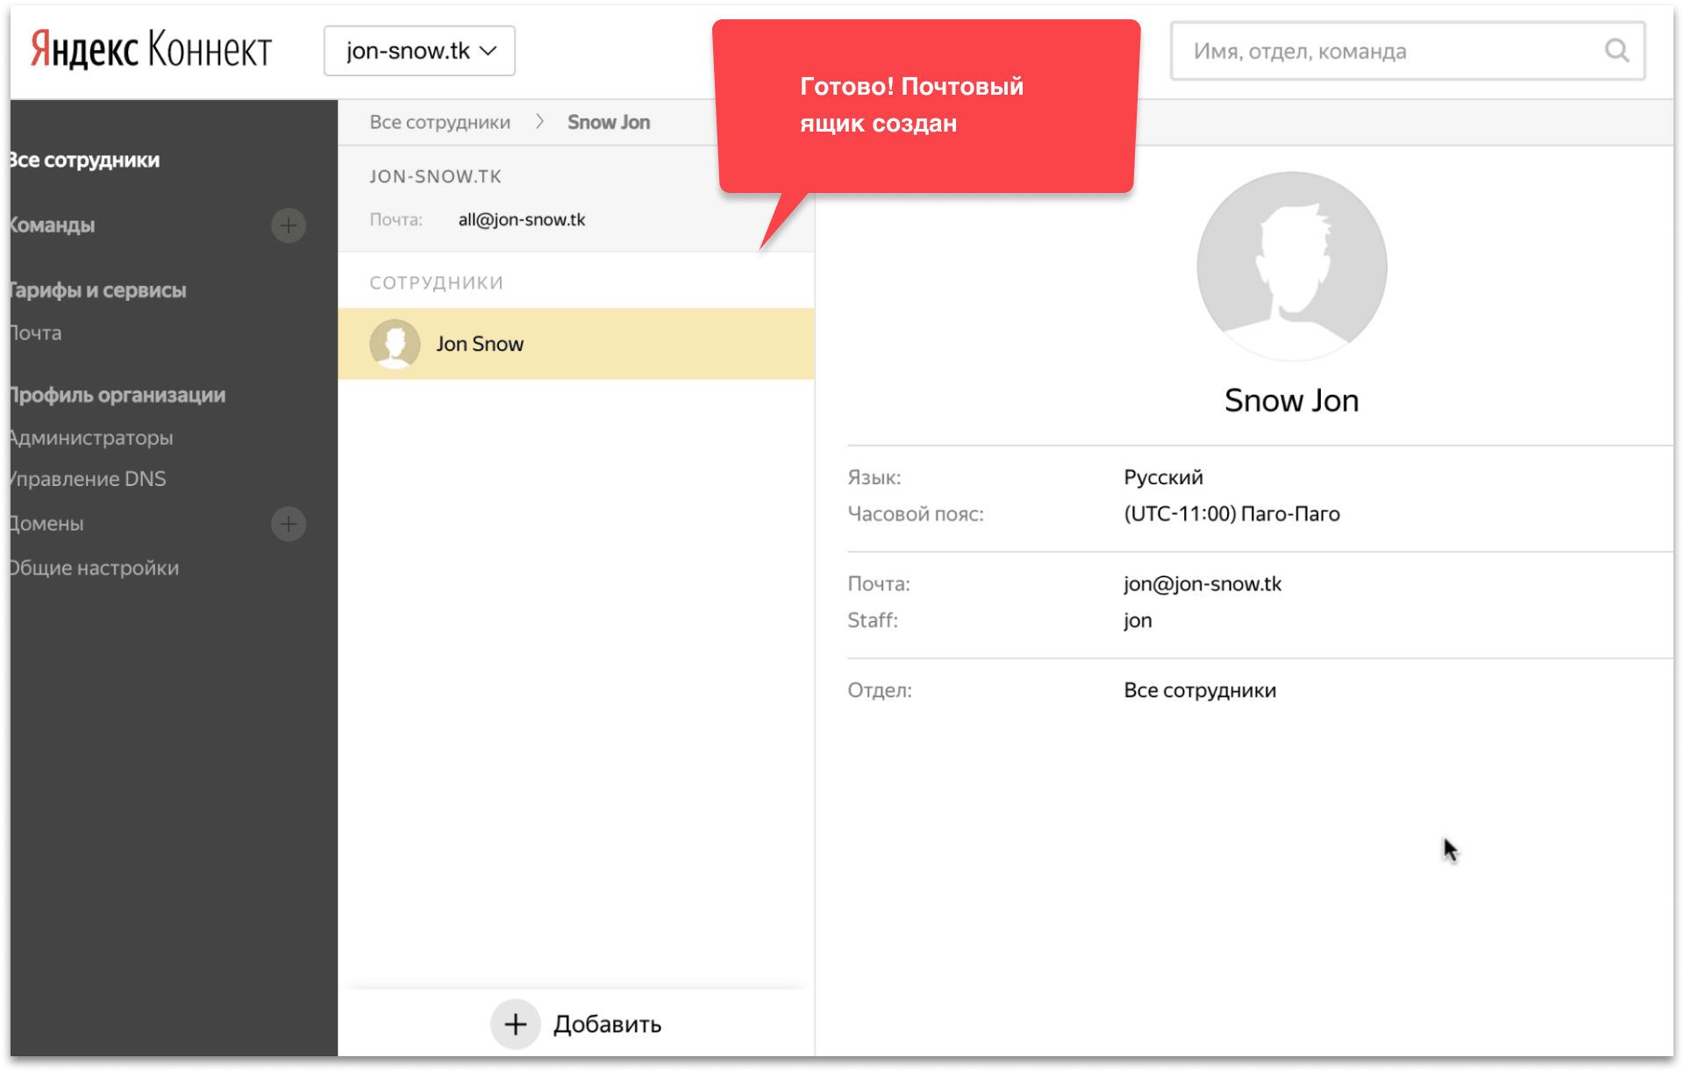
Task: Click plus icon next to Домены
Action: (289, 524)
